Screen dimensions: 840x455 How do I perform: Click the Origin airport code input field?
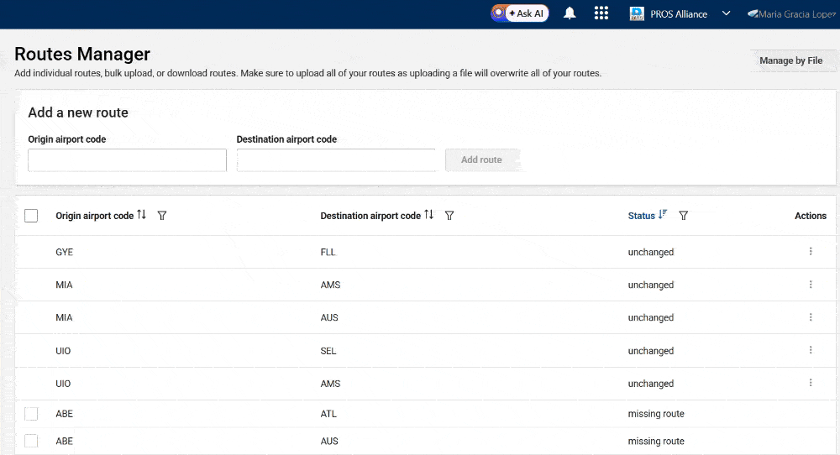pos(127,160)
